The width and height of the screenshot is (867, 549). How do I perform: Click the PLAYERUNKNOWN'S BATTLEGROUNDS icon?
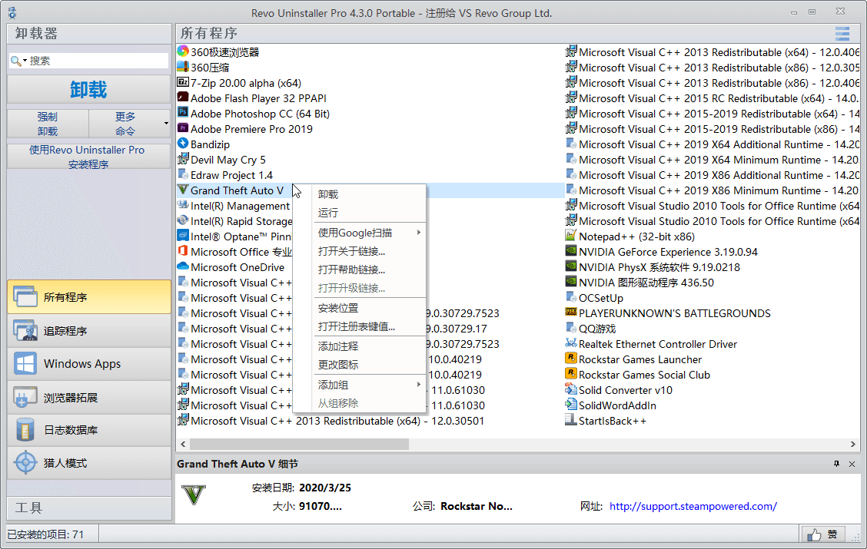point(571,313)
